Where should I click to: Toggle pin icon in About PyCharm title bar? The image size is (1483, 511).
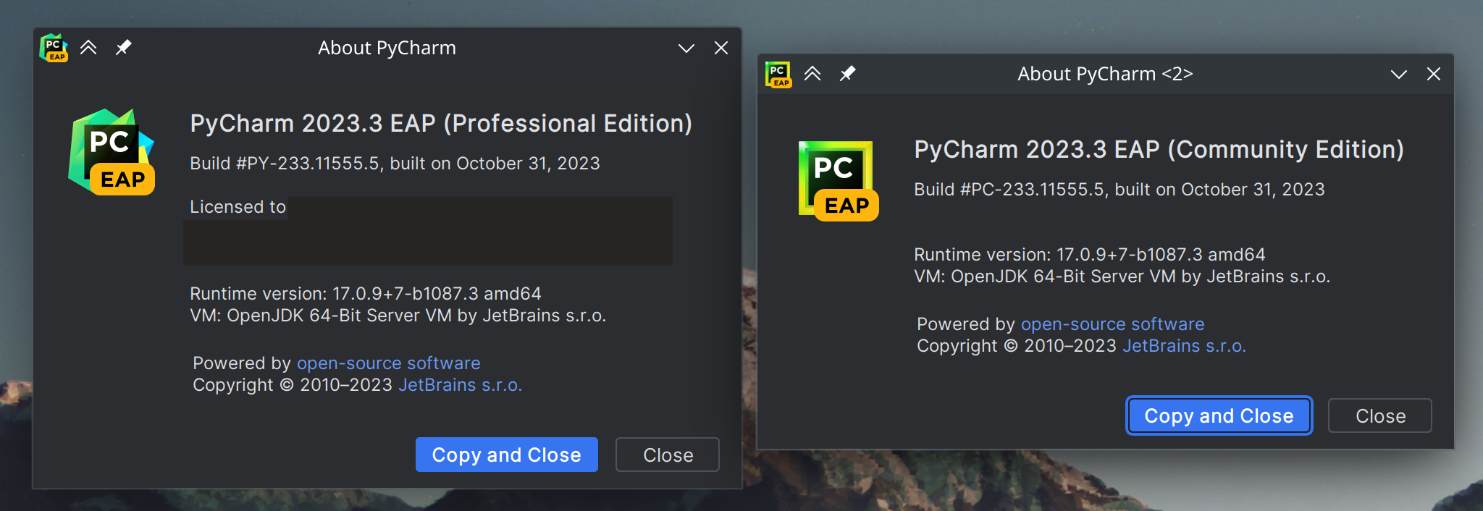124,48
